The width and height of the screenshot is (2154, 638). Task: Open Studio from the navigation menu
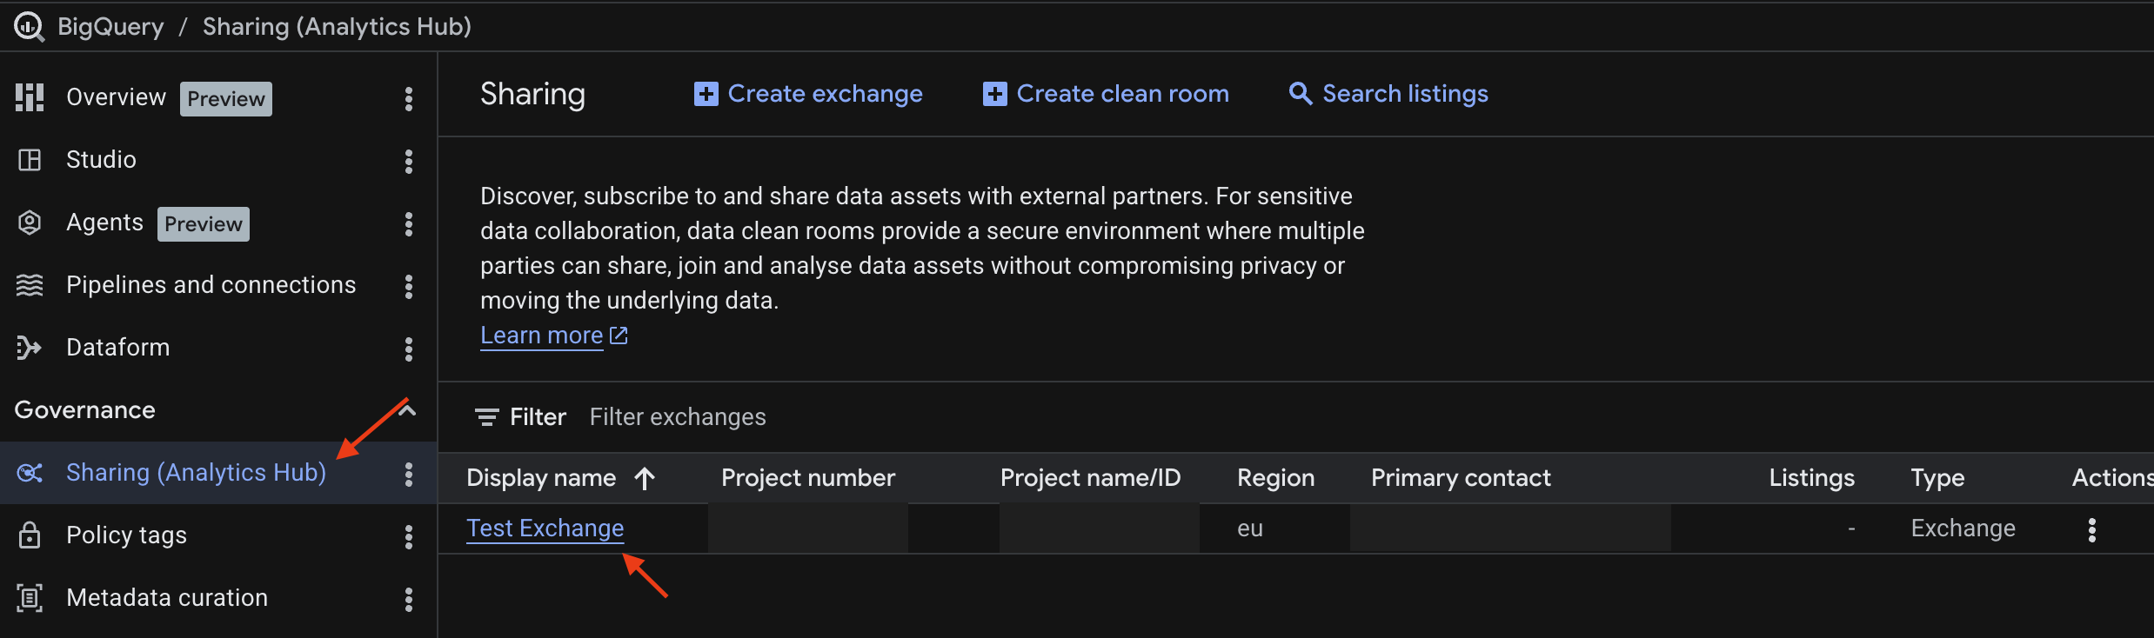click(x=101, y=160)
